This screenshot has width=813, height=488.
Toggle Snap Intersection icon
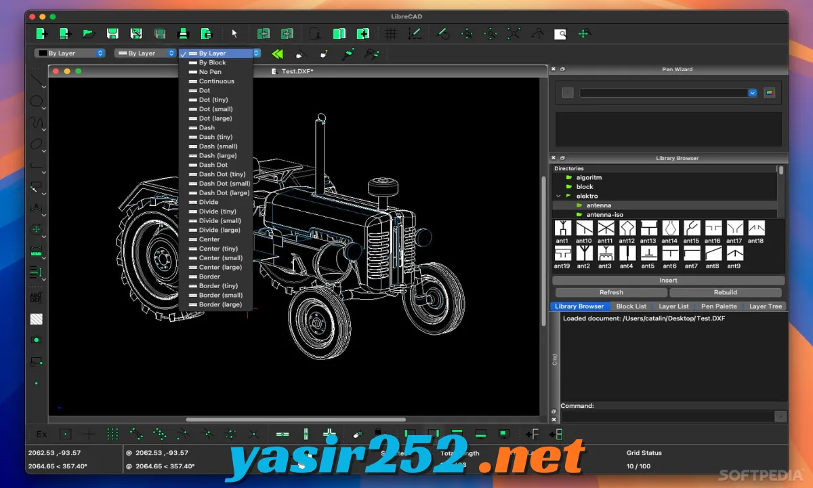click(253, 434)
